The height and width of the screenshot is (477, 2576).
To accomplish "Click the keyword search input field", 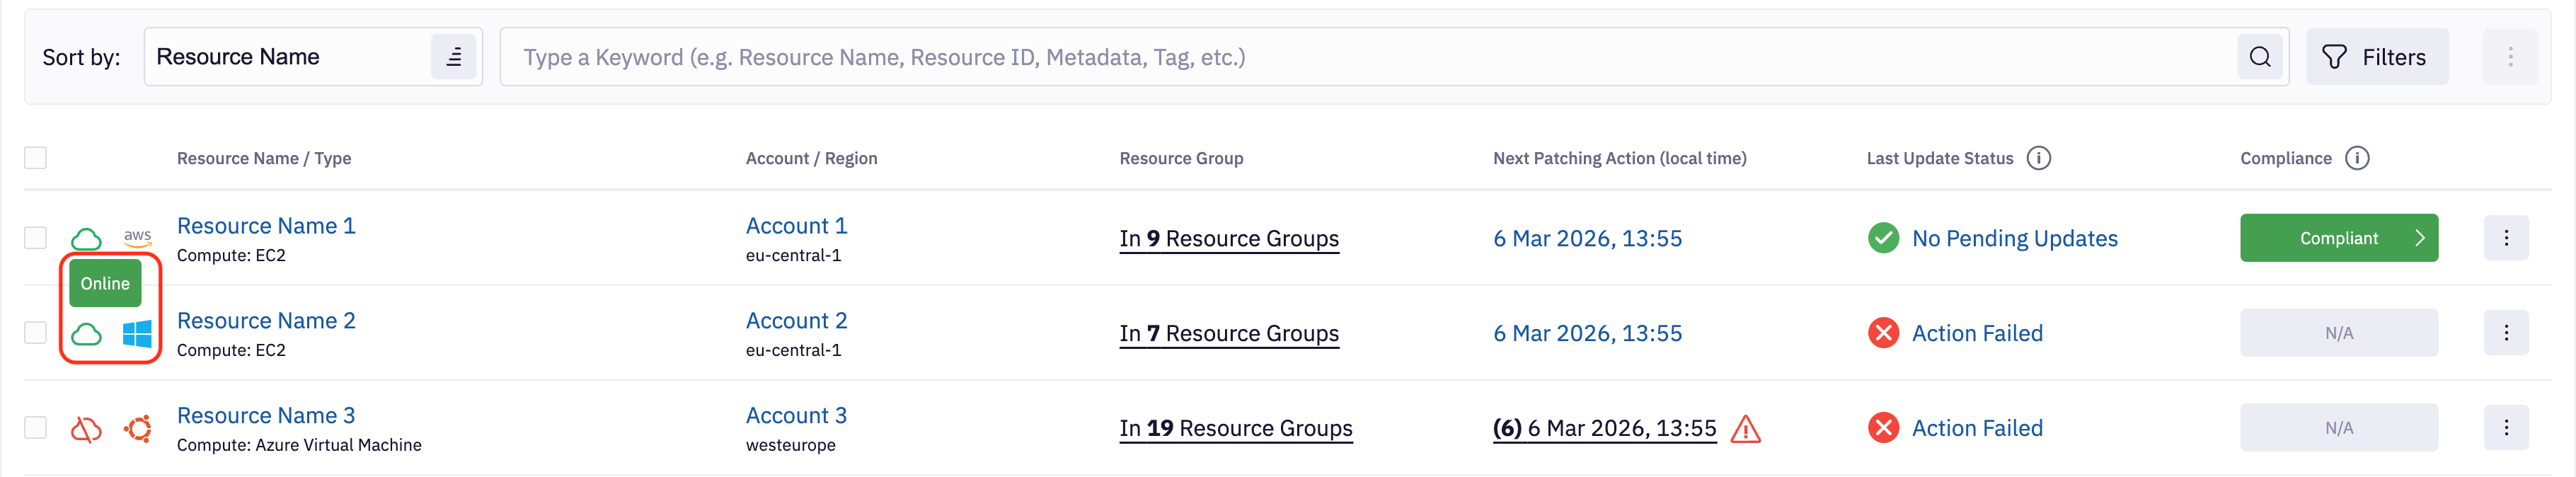I will pyautogui.click(x=1365, y=57).
